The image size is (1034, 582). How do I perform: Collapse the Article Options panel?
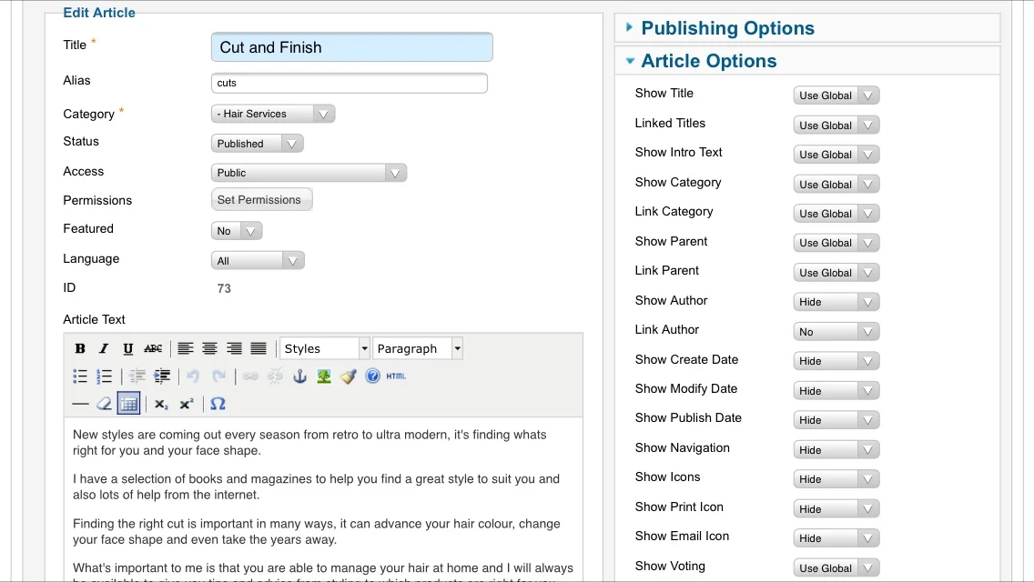[709, 61]
